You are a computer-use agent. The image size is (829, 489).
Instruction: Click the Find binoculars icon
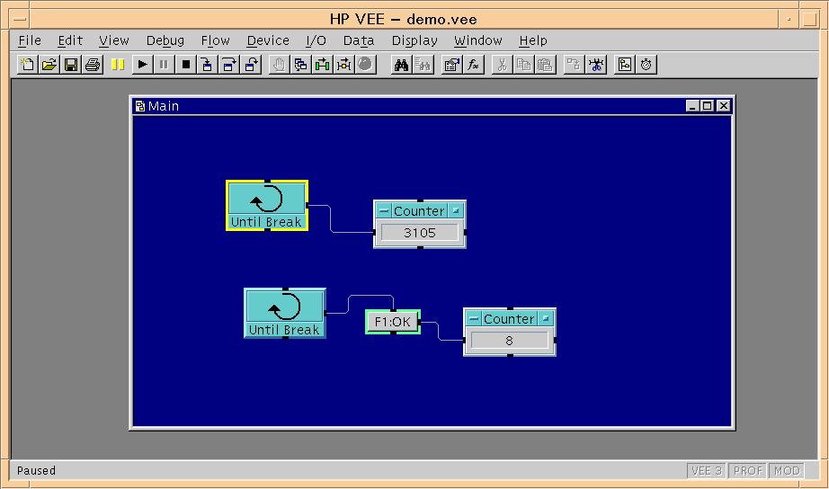pyautogui.click(x=401, y=65)
